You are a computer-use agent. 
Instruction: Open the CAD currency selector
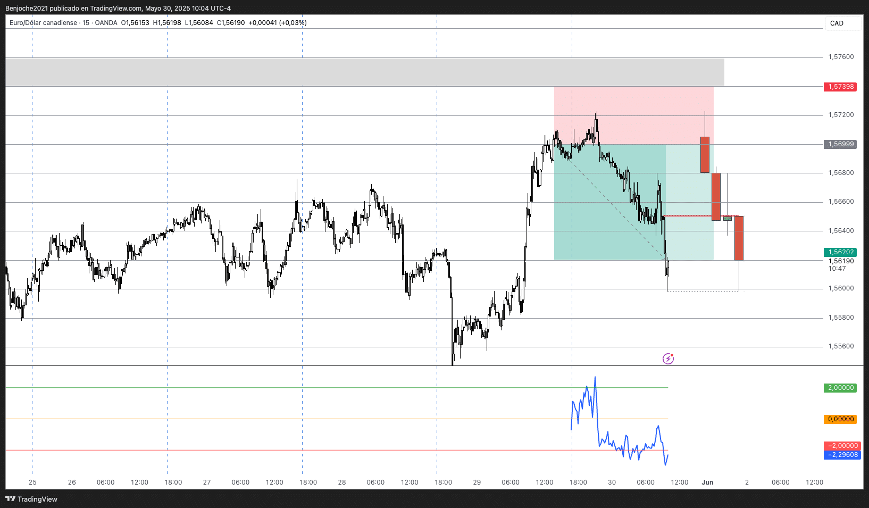[842, 23]
